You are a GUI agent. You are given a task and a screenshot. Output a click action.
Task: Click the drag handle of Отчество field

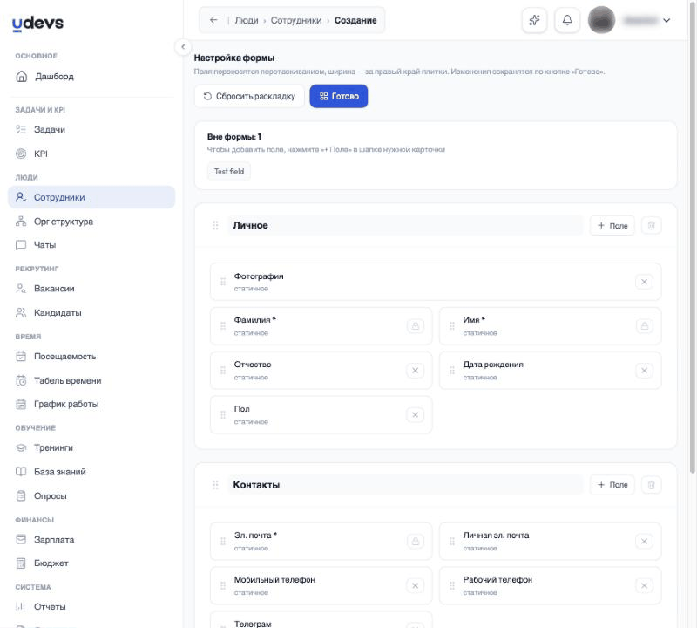pyautogui.click(x=223, y=371)
